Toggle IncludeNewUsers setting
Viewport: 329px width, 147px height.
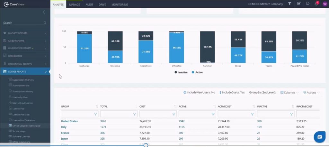tap(199, 92)
